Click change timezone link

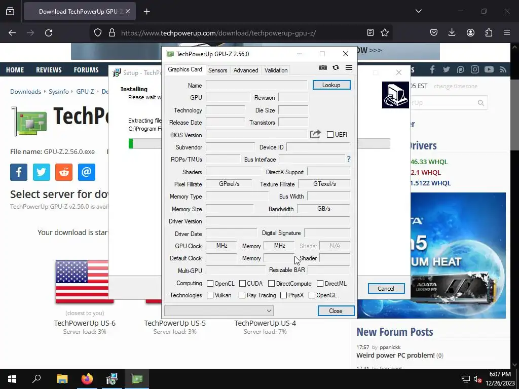(x=456, y=86)
